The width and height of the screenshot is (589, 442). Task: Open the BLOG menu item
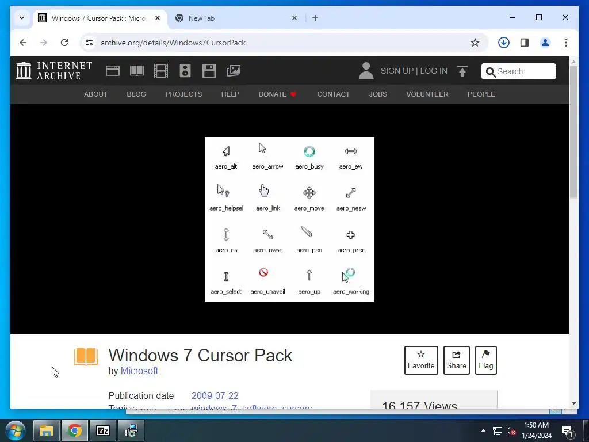(x=136, y=94)
